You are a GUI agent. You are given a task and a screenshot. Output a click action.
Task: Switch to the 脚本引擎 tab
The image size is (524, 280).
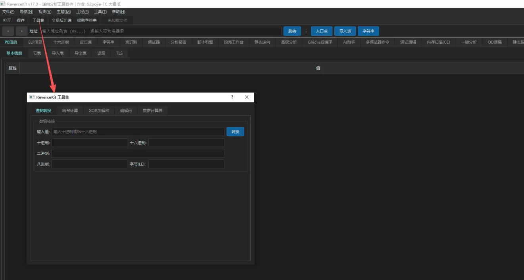[x=205, y=42]
